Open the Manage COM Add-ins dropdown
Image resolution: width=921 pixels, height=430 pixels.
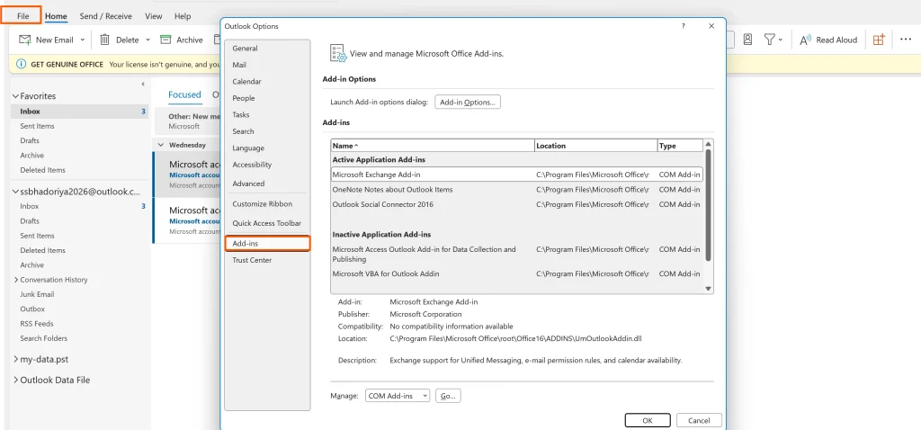click(398, 396)
